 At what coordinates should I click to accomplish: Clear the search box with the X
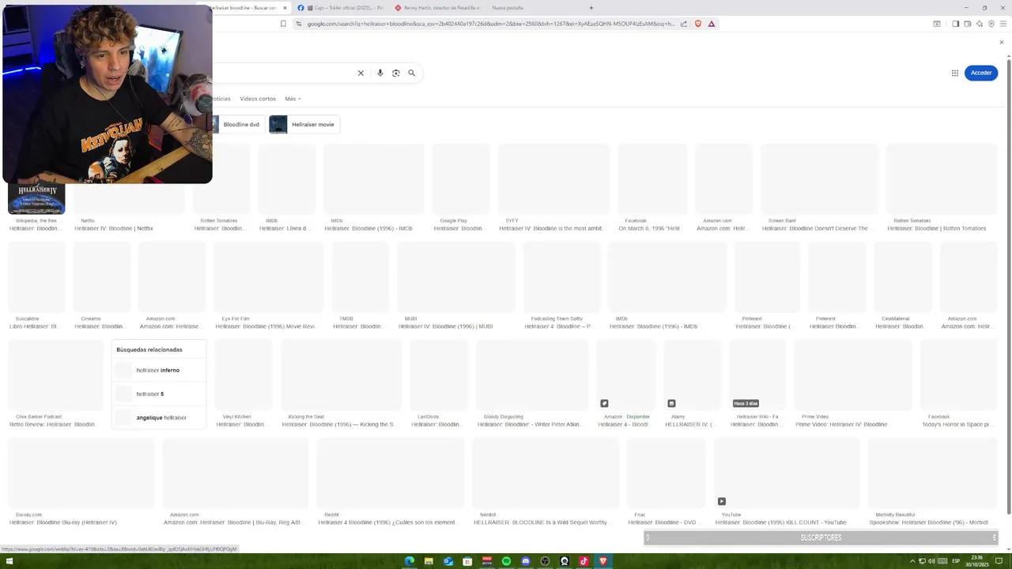coord(361,73)
